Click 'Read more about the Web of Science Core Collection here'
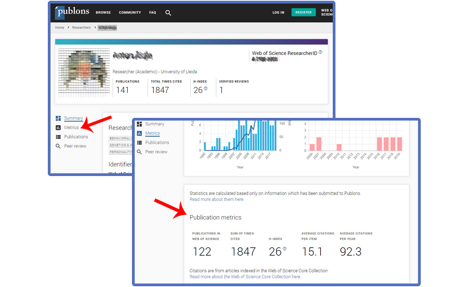 tap(245, 277)
